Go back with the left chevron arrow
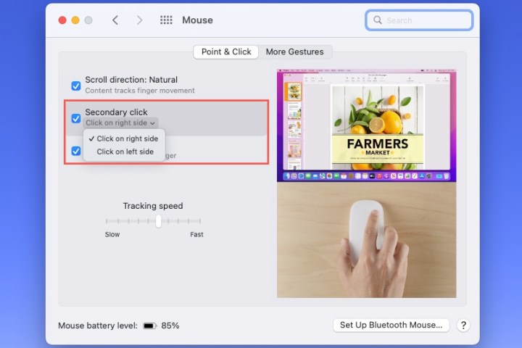Viewport: 522px width, 348px height. [x=115, y=20]
